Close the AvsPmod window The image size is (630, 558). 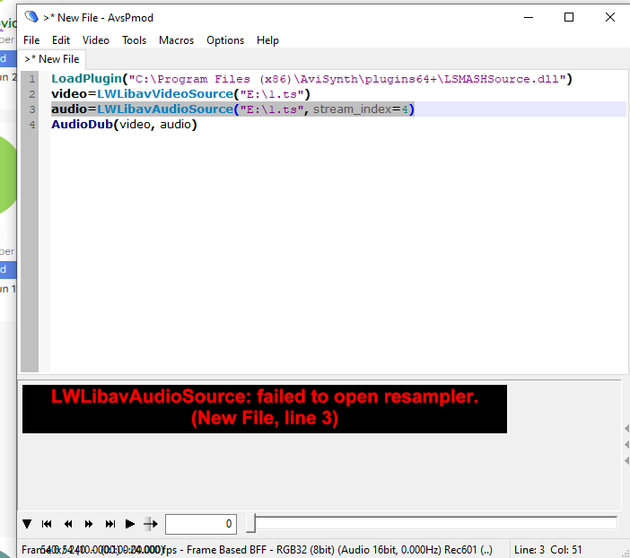610,17
